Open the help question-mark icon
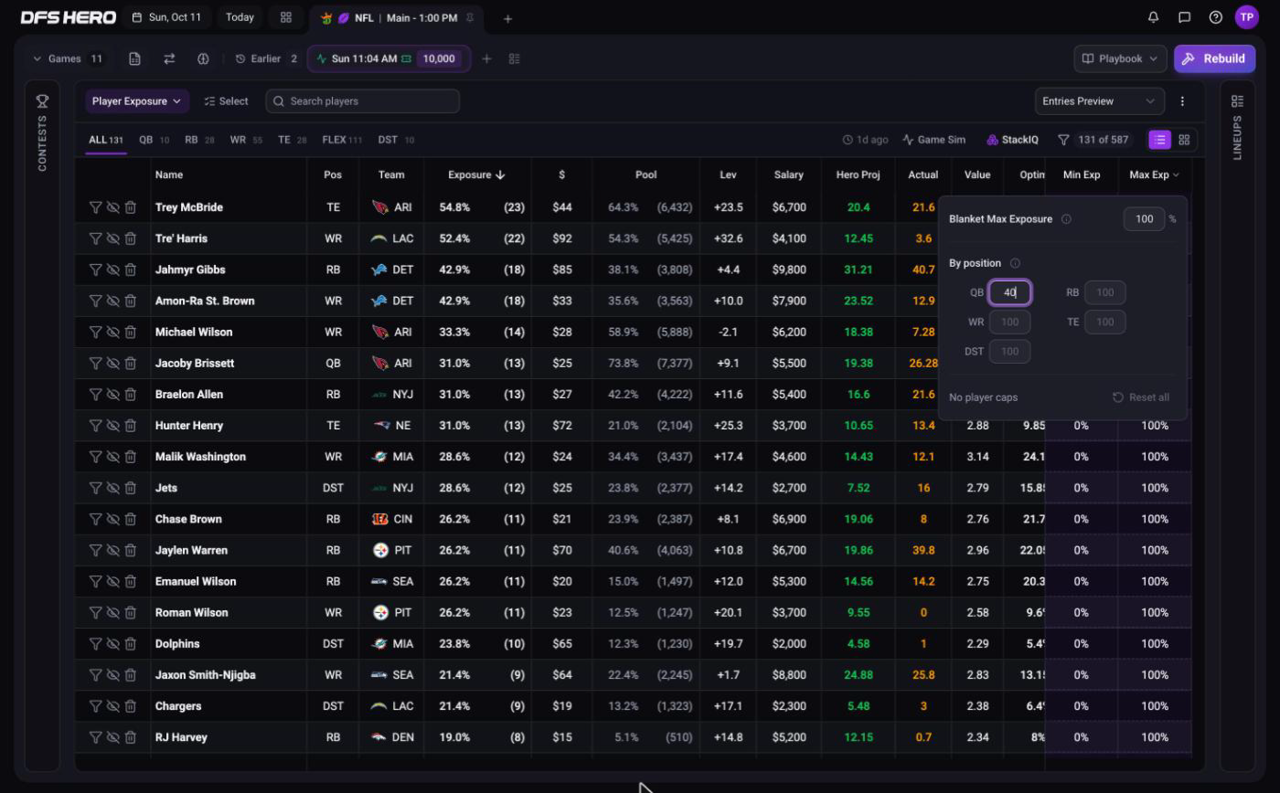 (1215, 17)
